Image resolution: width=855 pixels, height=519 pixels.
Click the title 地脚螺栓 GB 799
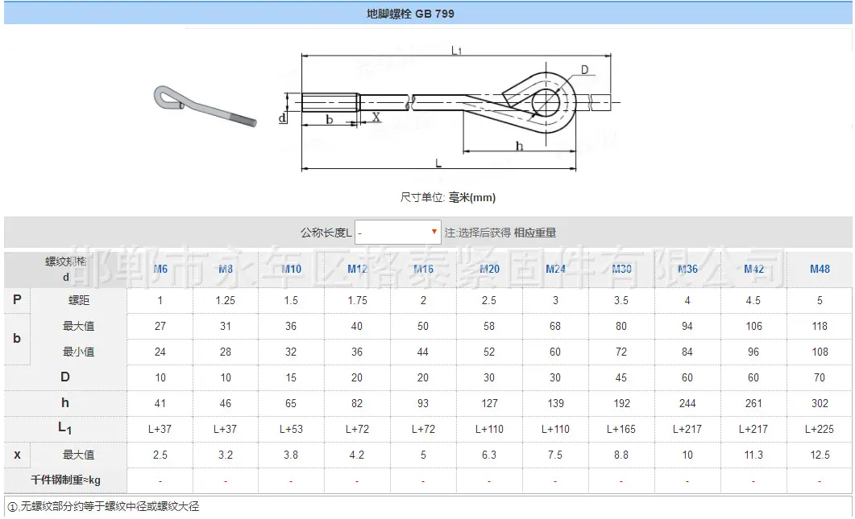point(410,14)
